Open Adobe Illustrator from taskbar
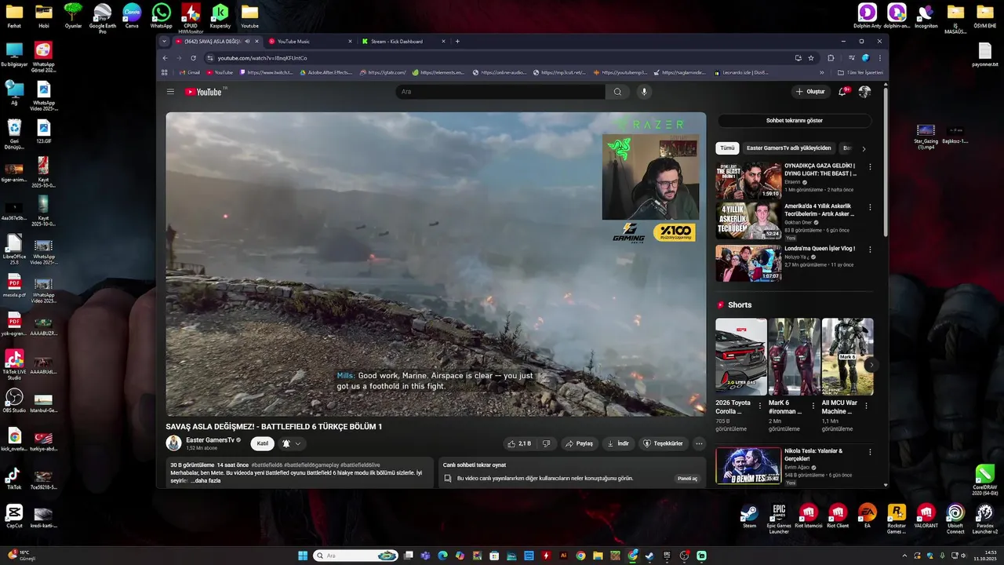Viewport: 1004px width, 565px height. click(563, 556)
